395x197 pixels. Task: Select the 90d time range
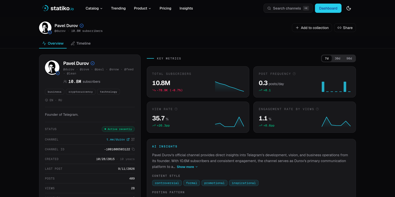[x=349, y=59]
